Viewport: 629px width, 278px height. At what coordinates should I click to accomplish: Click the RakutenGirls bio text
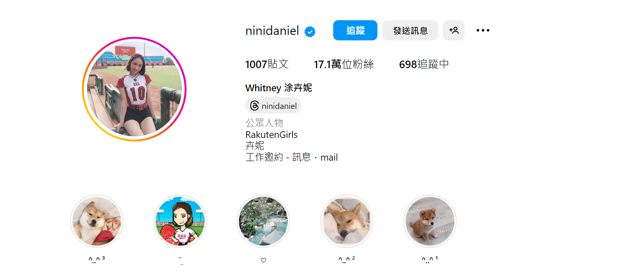pos(271,135)
